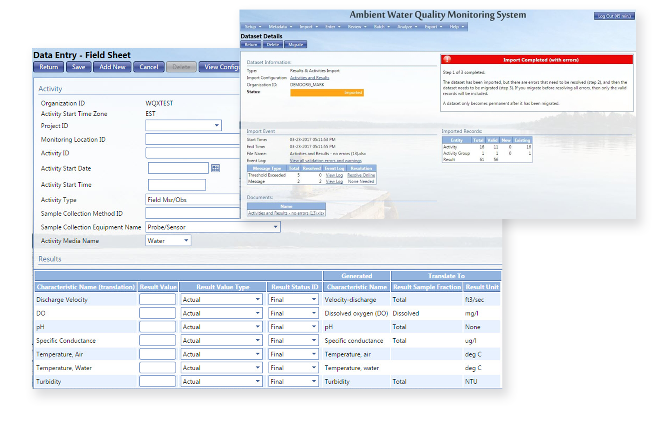Click the Save button on Field Sheet

78,67
